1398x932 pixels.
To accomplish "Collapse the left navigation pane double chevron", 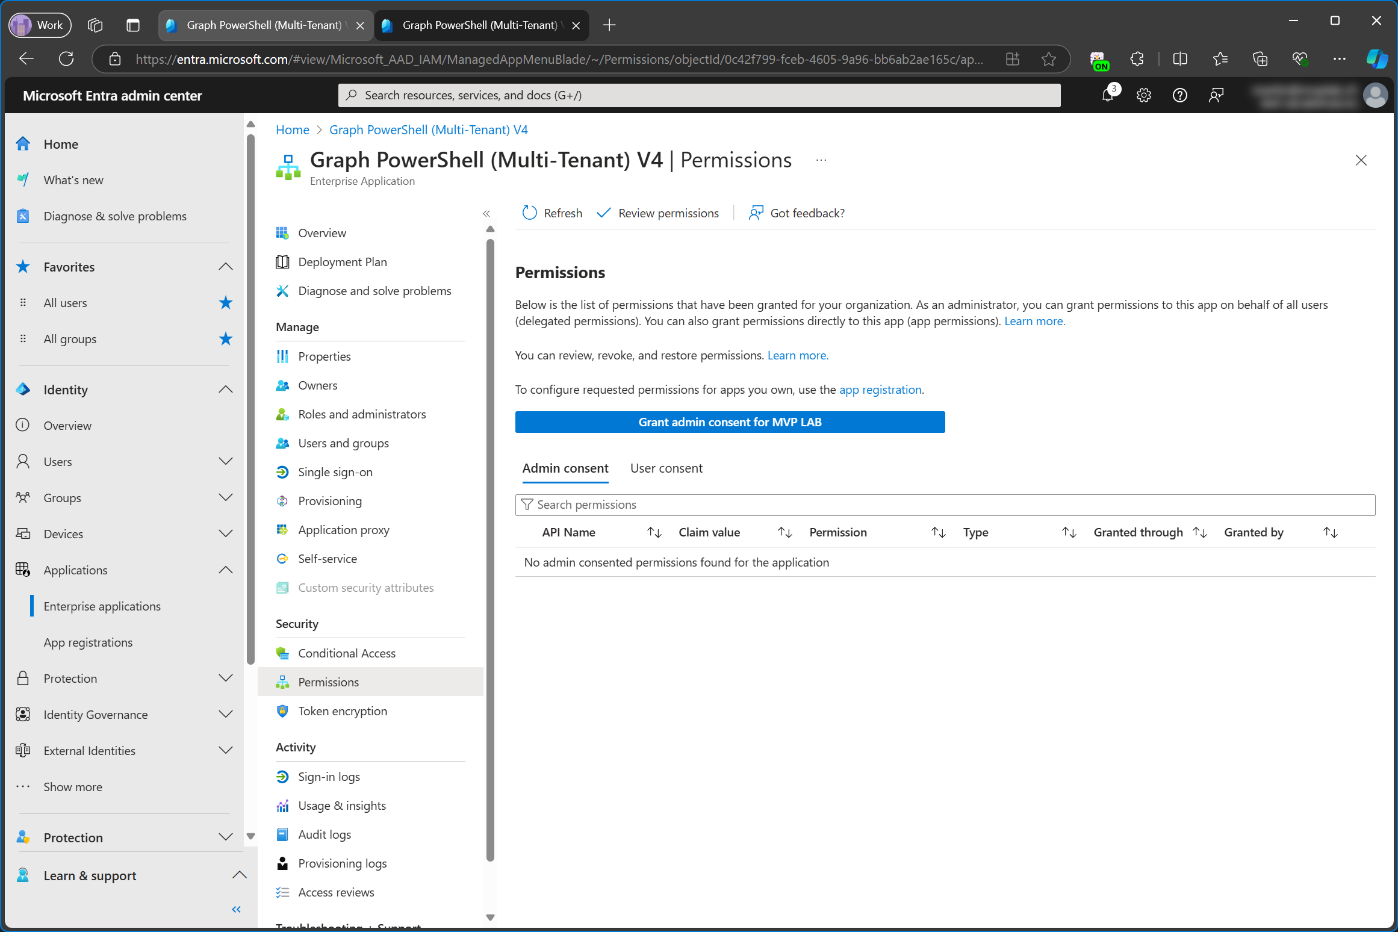I will [236, 909].
